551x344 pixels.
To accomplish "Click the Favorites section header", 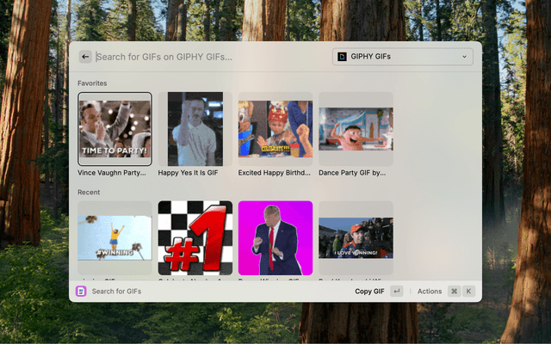I will [x=92, y=83].
